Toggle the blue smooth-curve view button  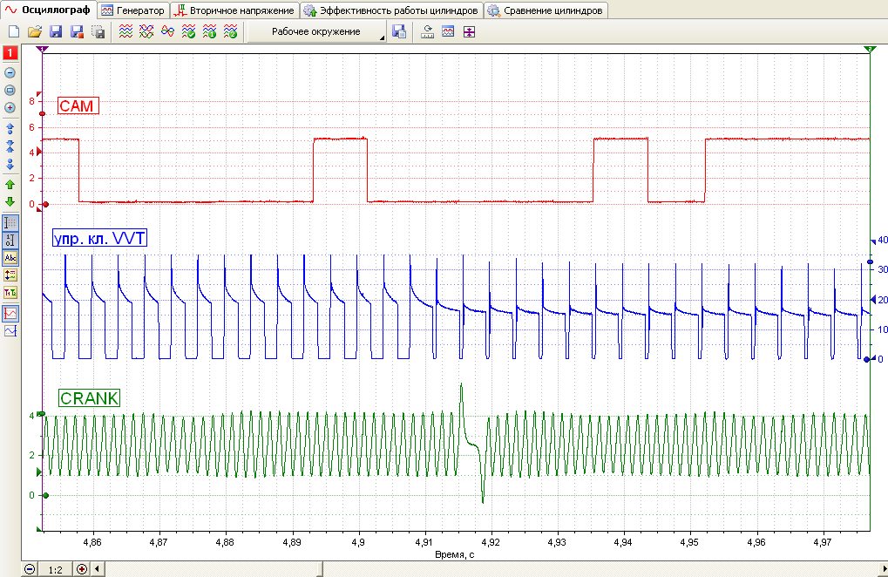(10, 330)
